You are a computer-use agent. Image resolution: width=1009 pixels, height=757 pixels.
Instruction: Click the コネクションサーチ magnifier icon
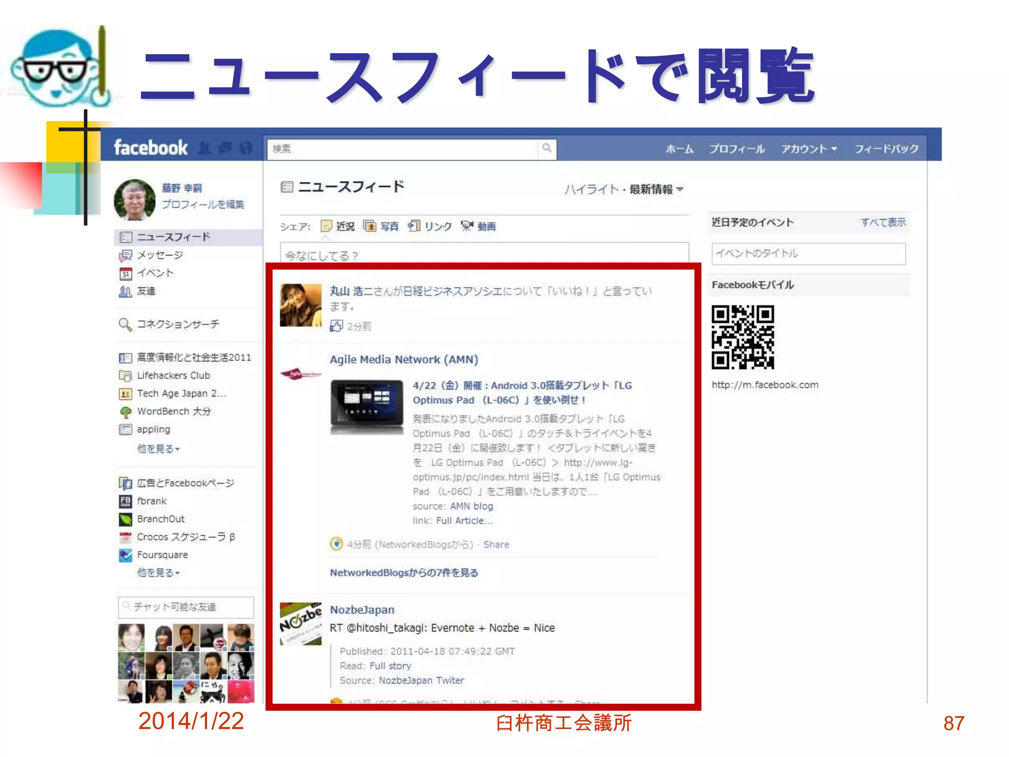[125, 324]
